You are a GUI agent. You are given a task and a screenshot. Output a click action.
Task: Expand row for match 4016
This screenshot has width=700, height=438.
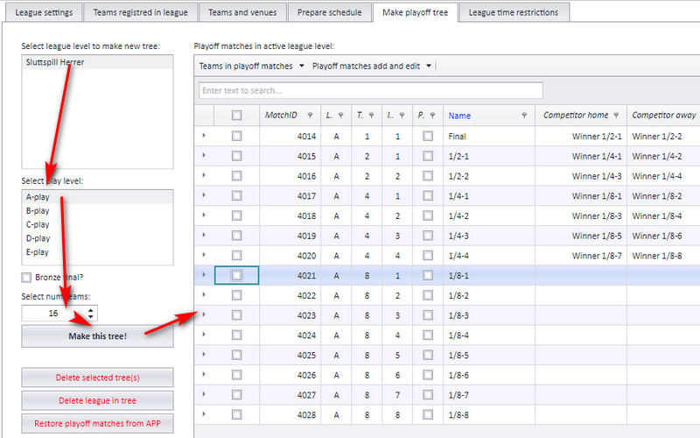point(204,174)
